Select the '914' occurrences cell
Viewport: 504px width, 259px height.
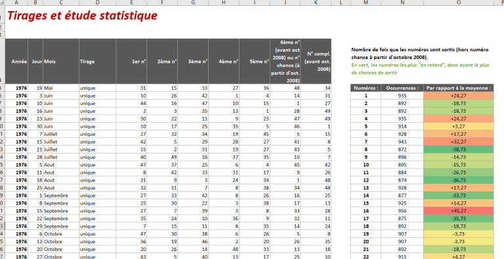tap(402, 127)
